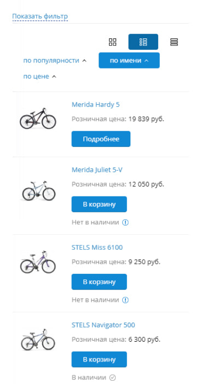Select the list-with-thumbnails view icon
The height and width of the screenshot is (384, 201).
(143, 42)
